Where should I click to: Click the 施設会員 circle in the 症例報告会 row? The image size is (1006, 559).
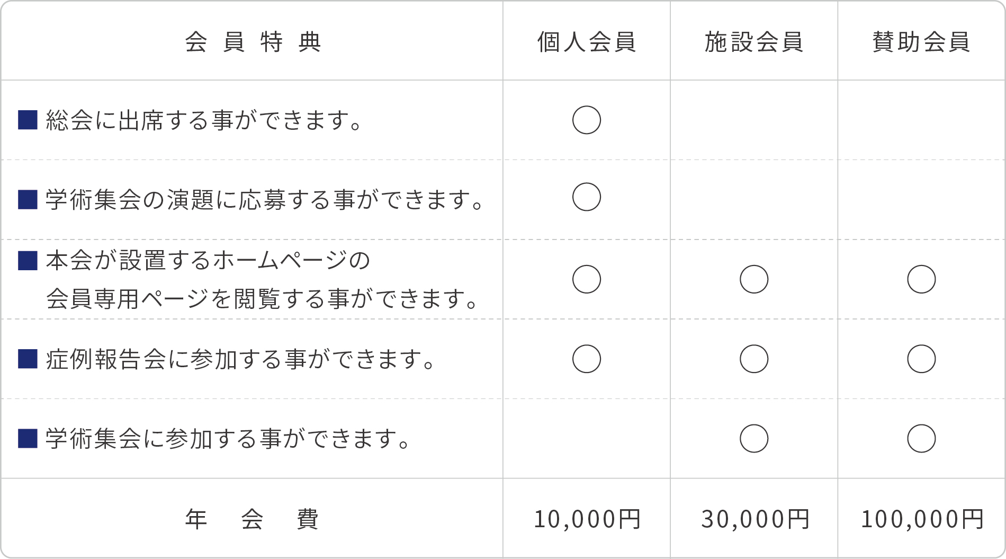(754, 359)
